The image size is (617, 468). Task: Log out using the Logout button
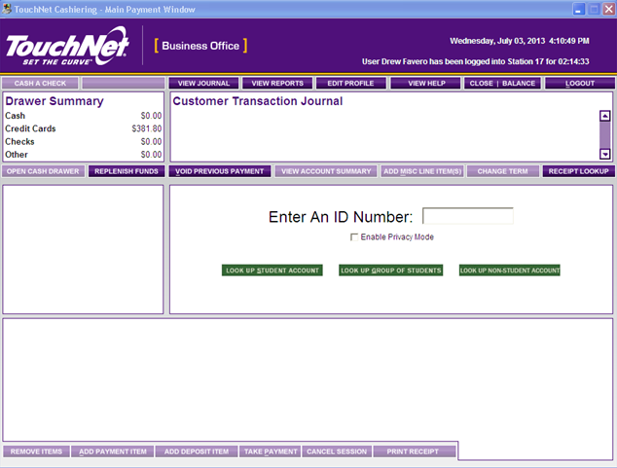[x=579, y=84]
